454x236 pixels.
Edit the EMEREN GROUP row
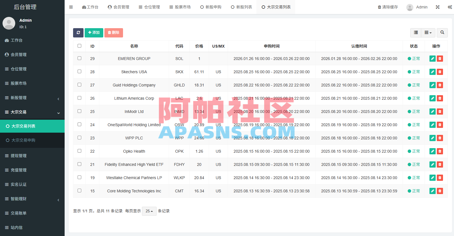(433, 59)
